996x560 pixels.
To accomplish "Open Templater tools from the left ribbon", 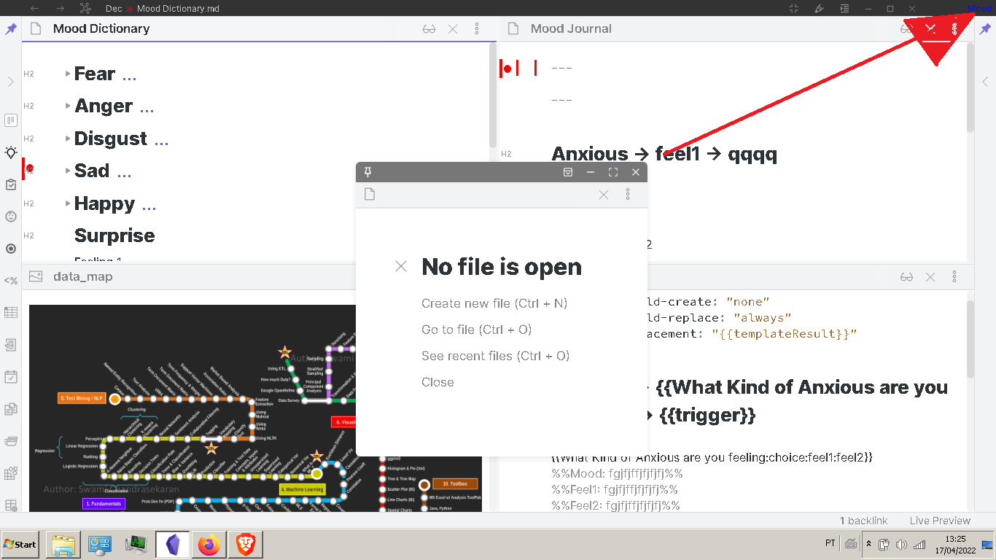I will [10, 280].
